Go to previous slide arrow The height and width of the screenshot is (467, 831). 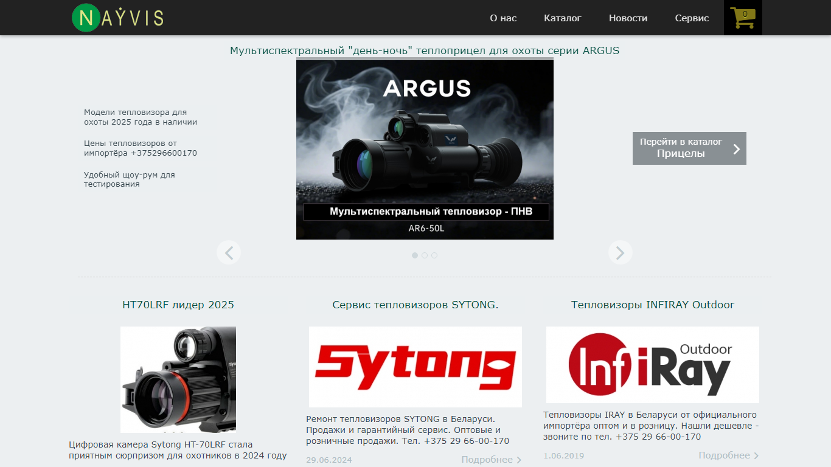[x=229, y=252]
